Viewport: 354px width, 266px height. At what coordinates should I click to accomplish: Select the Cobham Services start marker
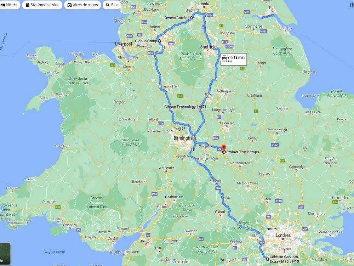click(267, 259)
